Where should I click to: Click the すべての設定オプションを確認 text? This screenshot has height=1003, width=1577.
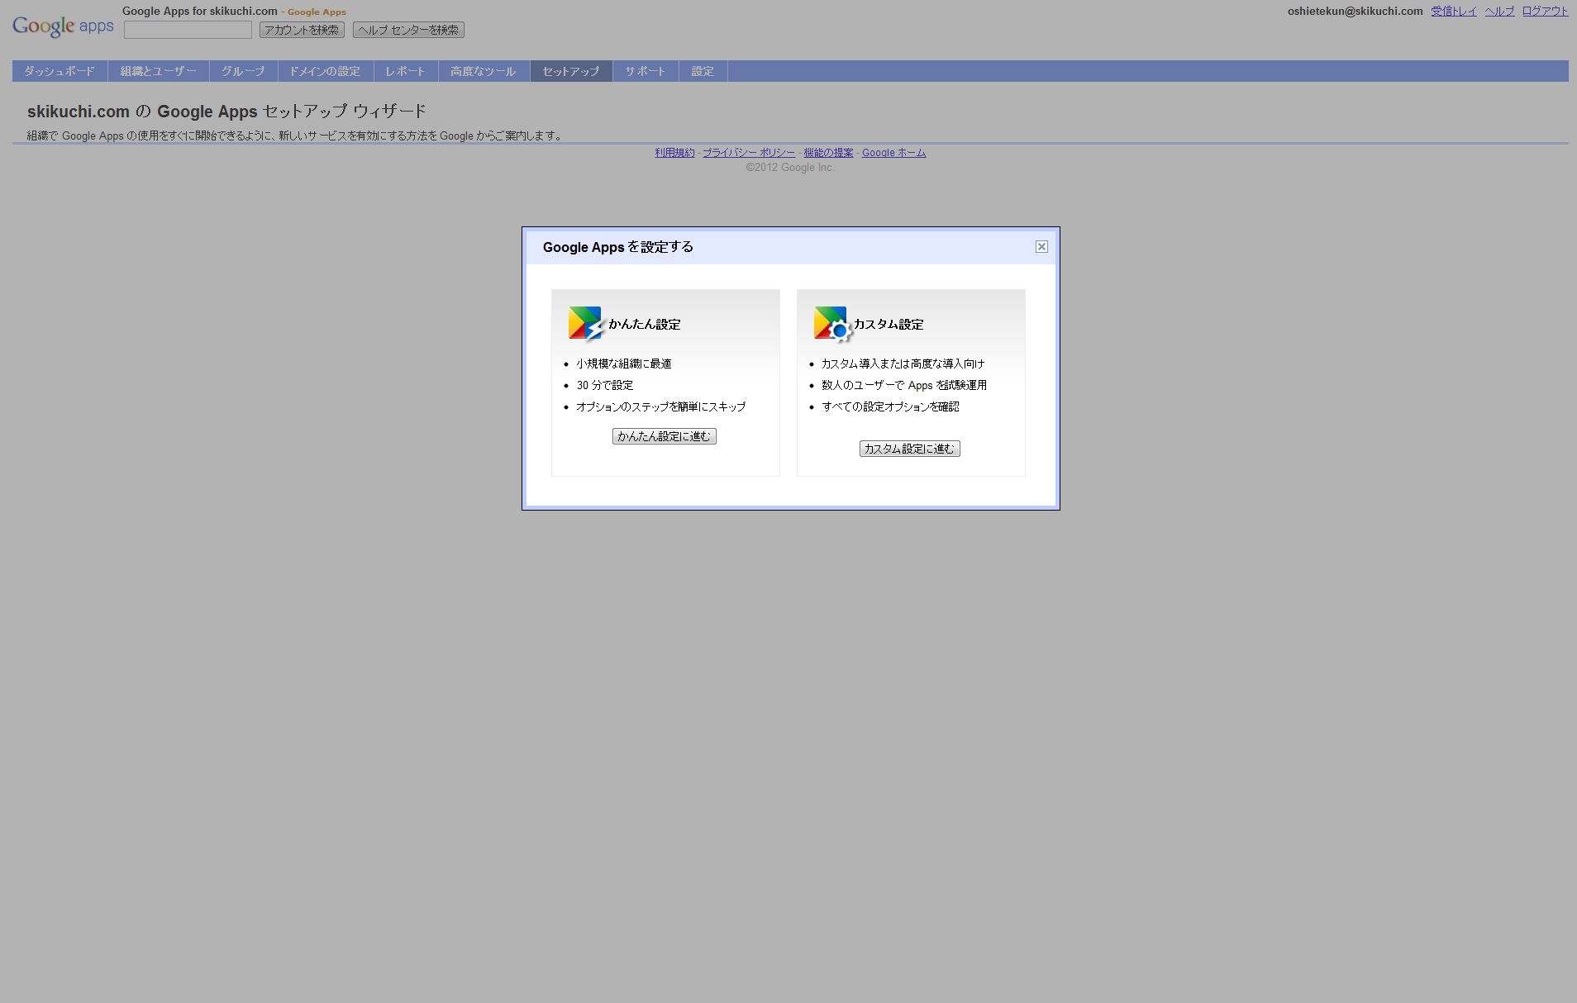[x=891, y=406]
